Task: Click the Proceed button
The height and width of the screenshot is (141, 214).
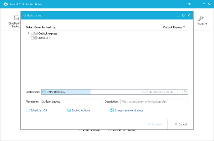Action: (155, 124)
